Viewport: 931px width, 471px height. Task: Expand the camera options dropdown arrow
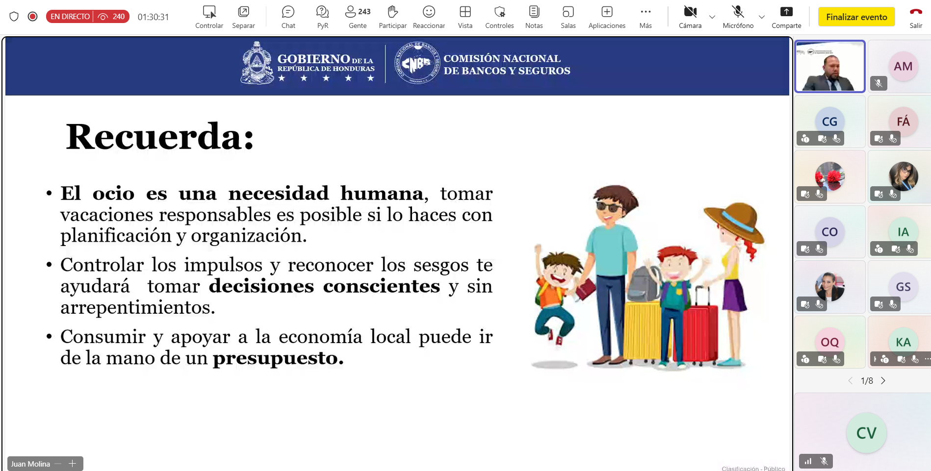click(x=712, y=17)
